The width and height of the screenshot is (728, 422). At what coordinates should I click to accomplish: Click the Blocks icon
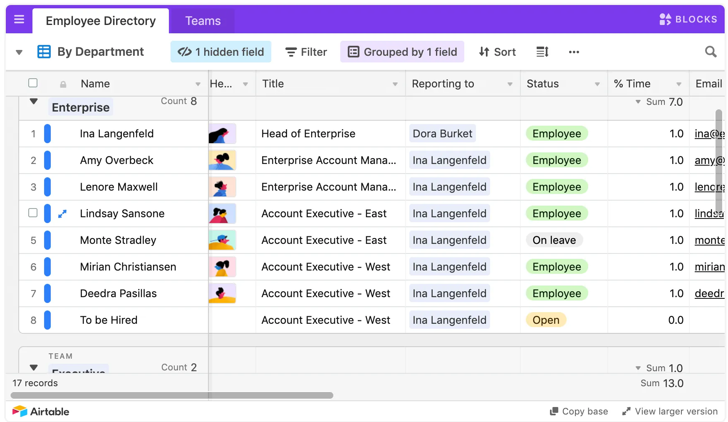pyautogui.click(x=666, y=19)
